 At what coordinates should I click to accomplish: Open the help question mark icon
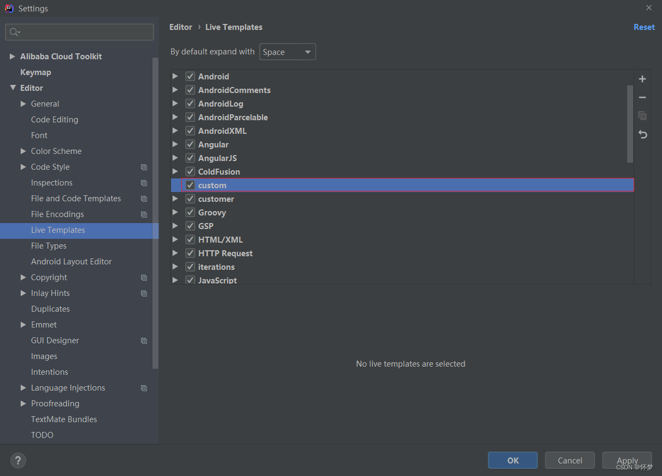click(18, 460)
